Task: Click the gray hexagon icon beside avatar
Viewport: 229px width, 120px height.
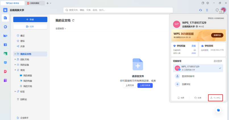Action: point(217,10)
